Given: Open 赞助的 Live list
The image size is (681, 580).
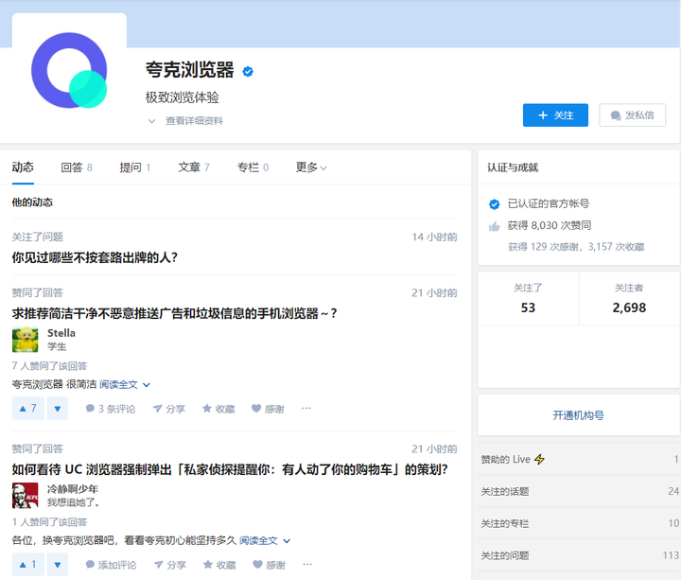Looking at the screenshot, I should [x=579, y=459].
